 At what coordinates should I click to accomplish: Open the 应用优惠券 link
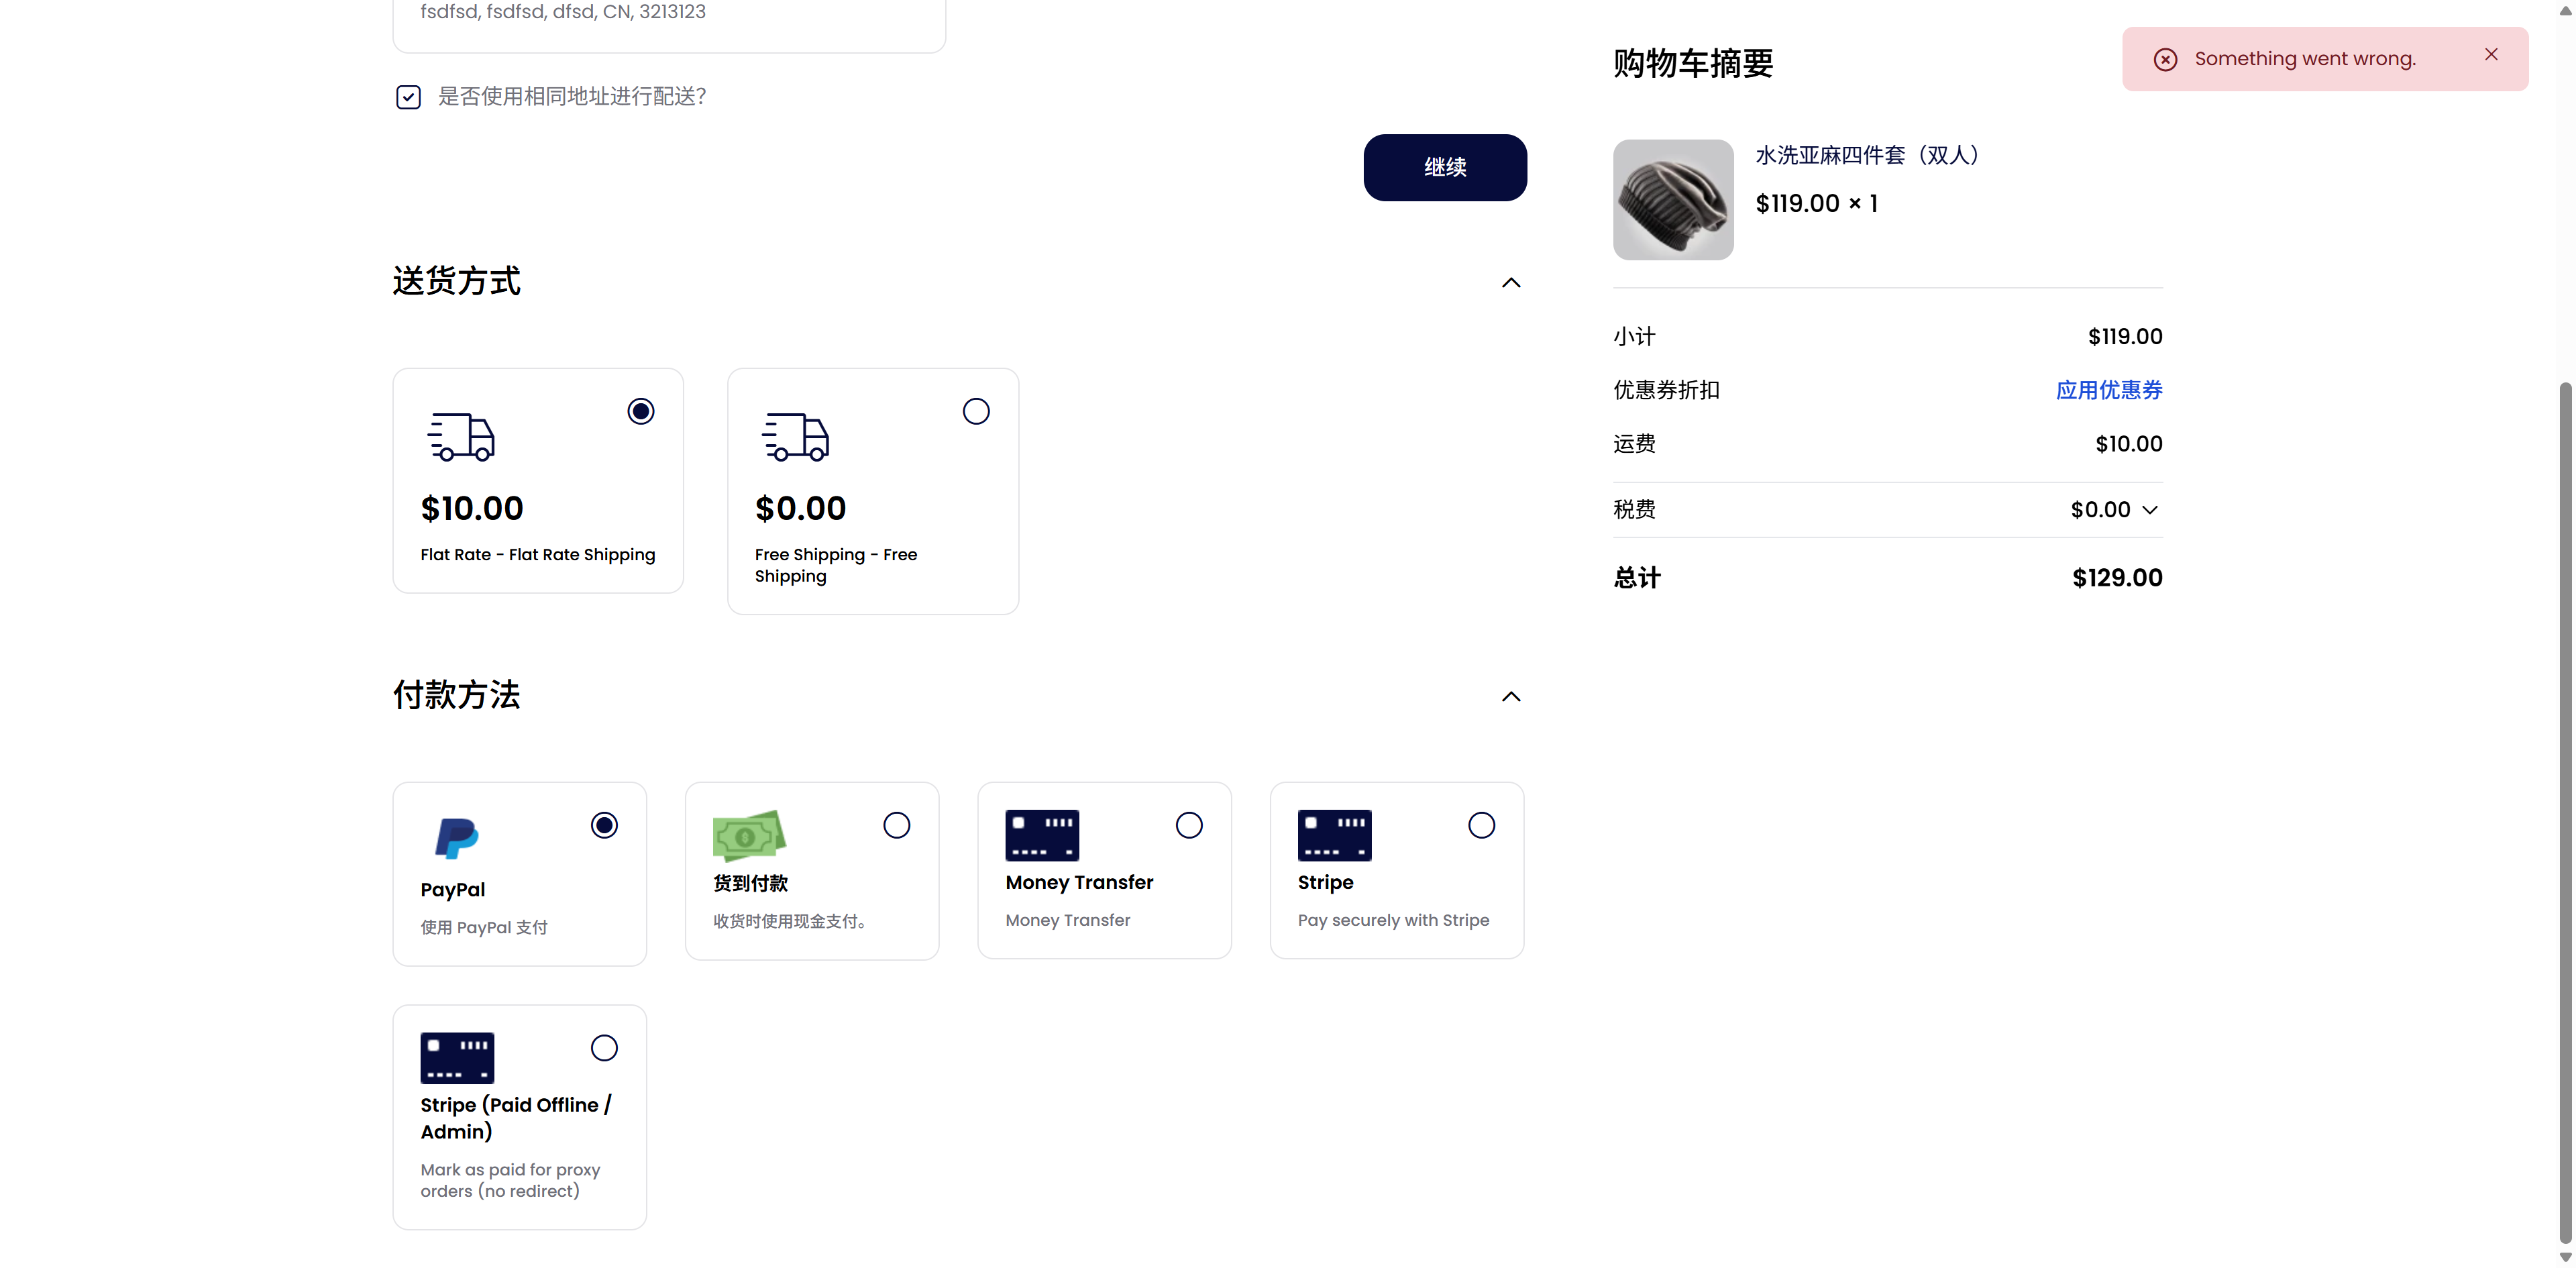2109,390
